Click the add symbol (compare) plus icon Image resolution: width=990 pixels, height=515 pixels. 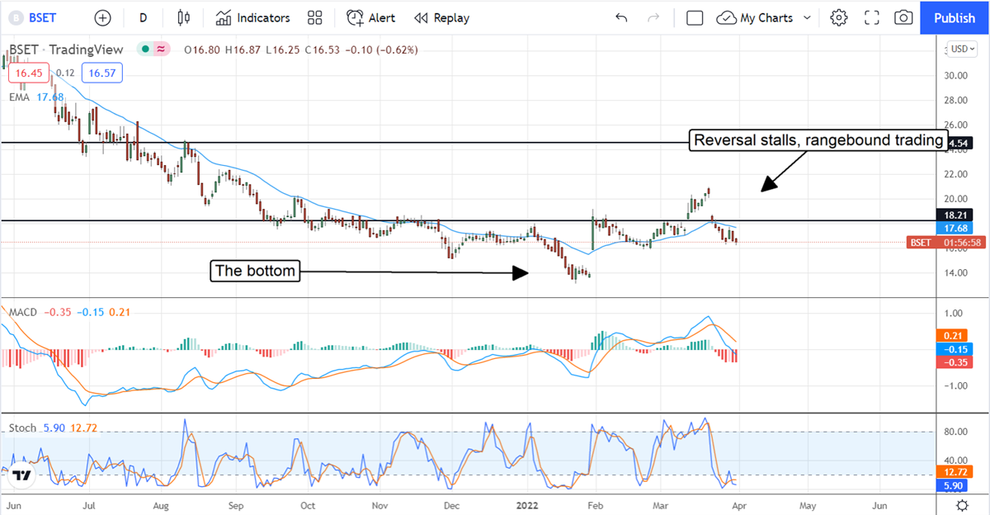[102, 17]
